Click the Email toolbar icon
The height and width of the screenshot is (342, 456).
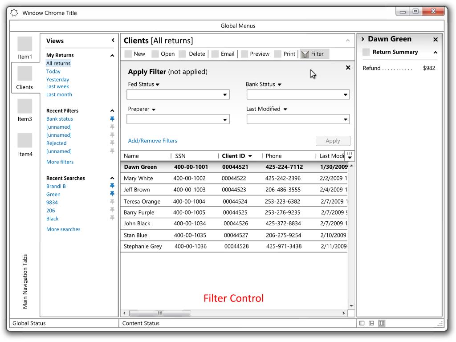[215, 54]
